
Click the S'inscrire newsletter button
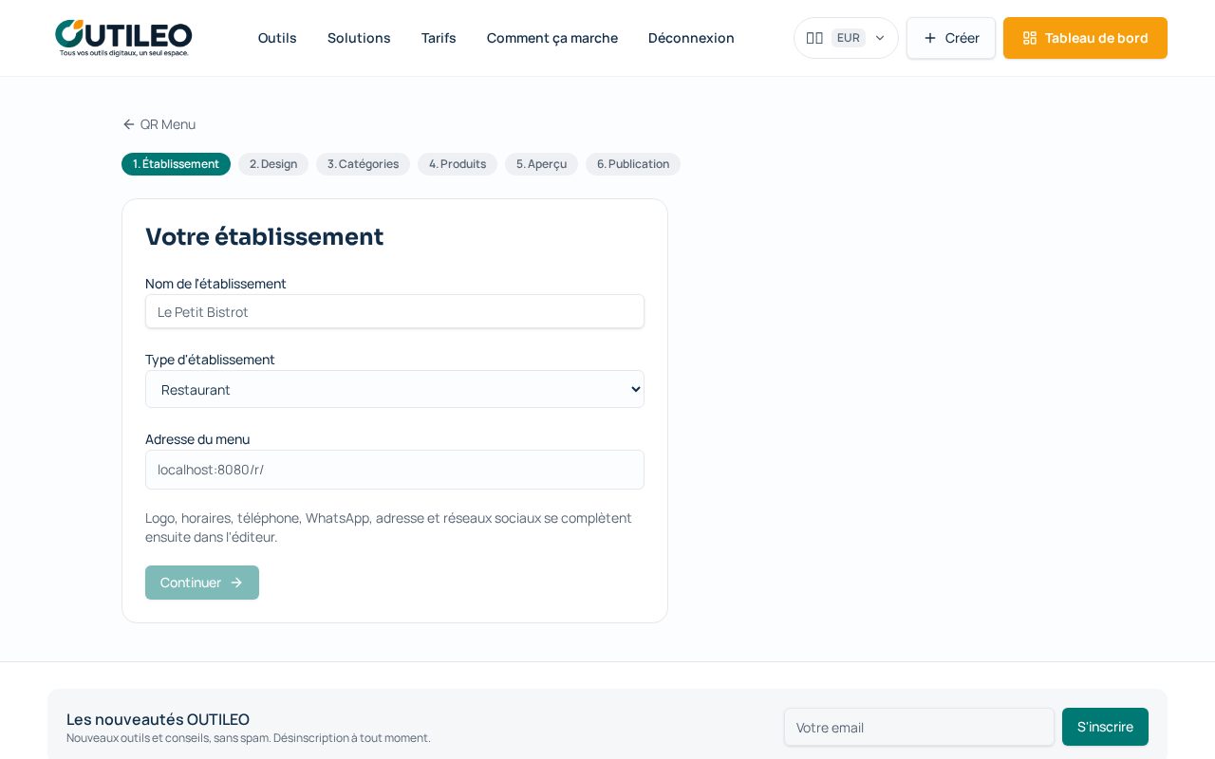(1105, 727)
